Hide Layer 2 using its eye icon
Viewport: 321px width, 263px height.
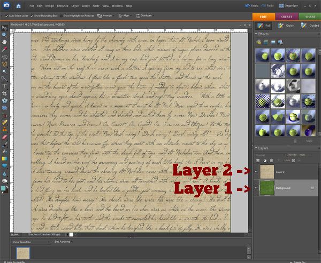256,172
